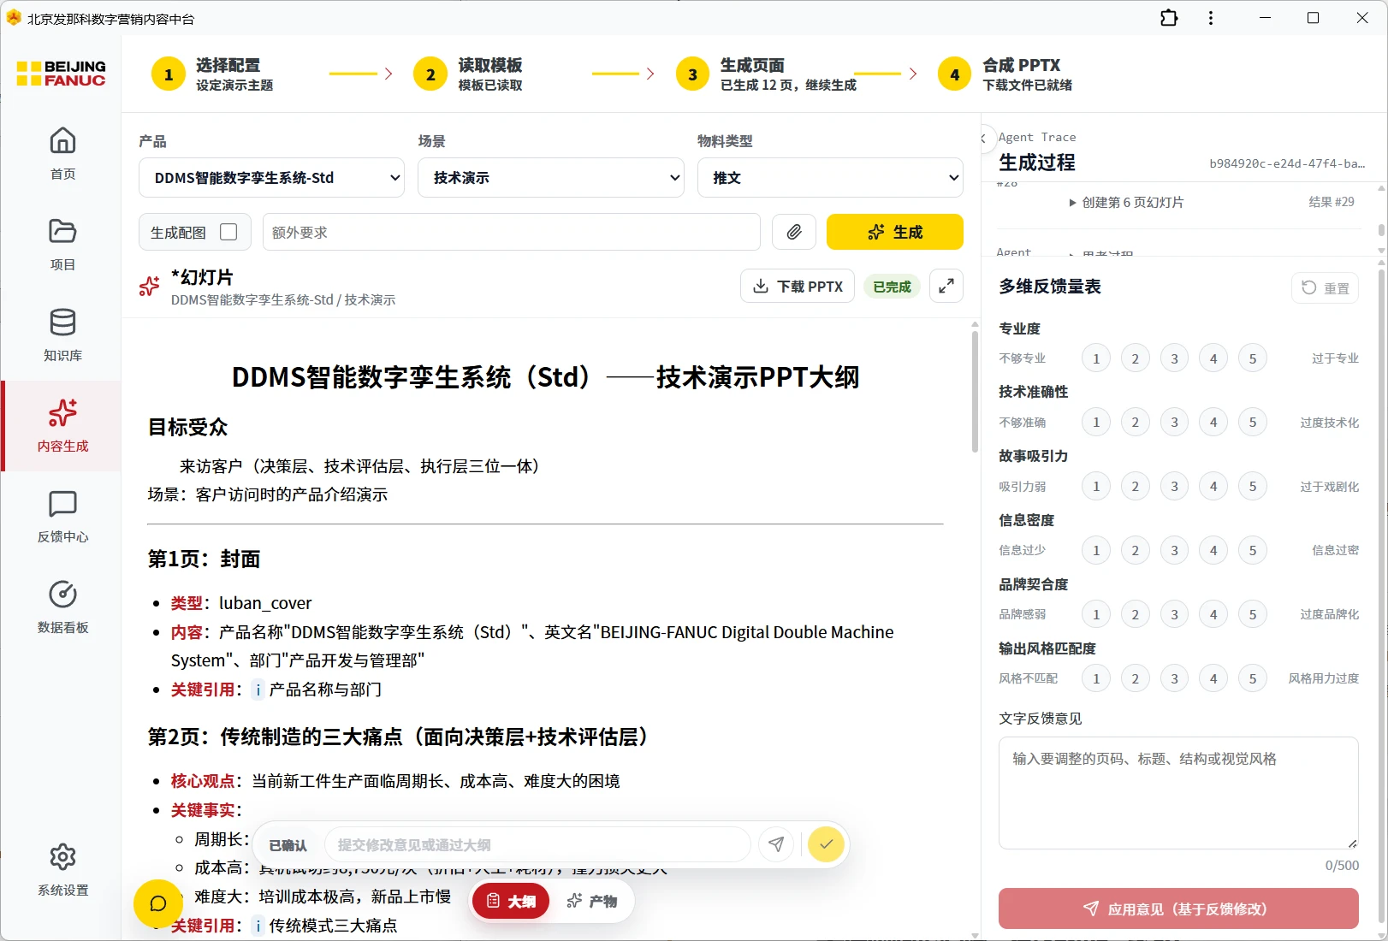Screen dimensions: 1388x941
Task: Focus the 额外要求 input field
Action: tap(512, 232)
